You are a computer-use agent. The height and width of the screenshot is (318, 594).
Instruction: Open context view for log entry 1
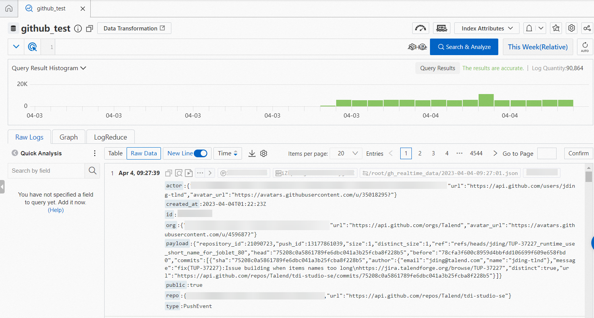pos(179,173)
